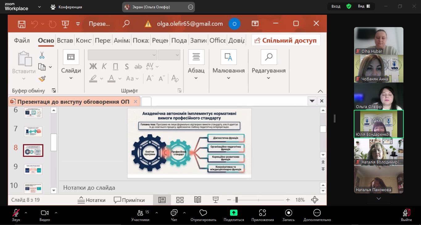The width and height of the screenshot is (421, 225).
Task: Click the Fit slide to window icon
Action: click(x=315, y=200)
